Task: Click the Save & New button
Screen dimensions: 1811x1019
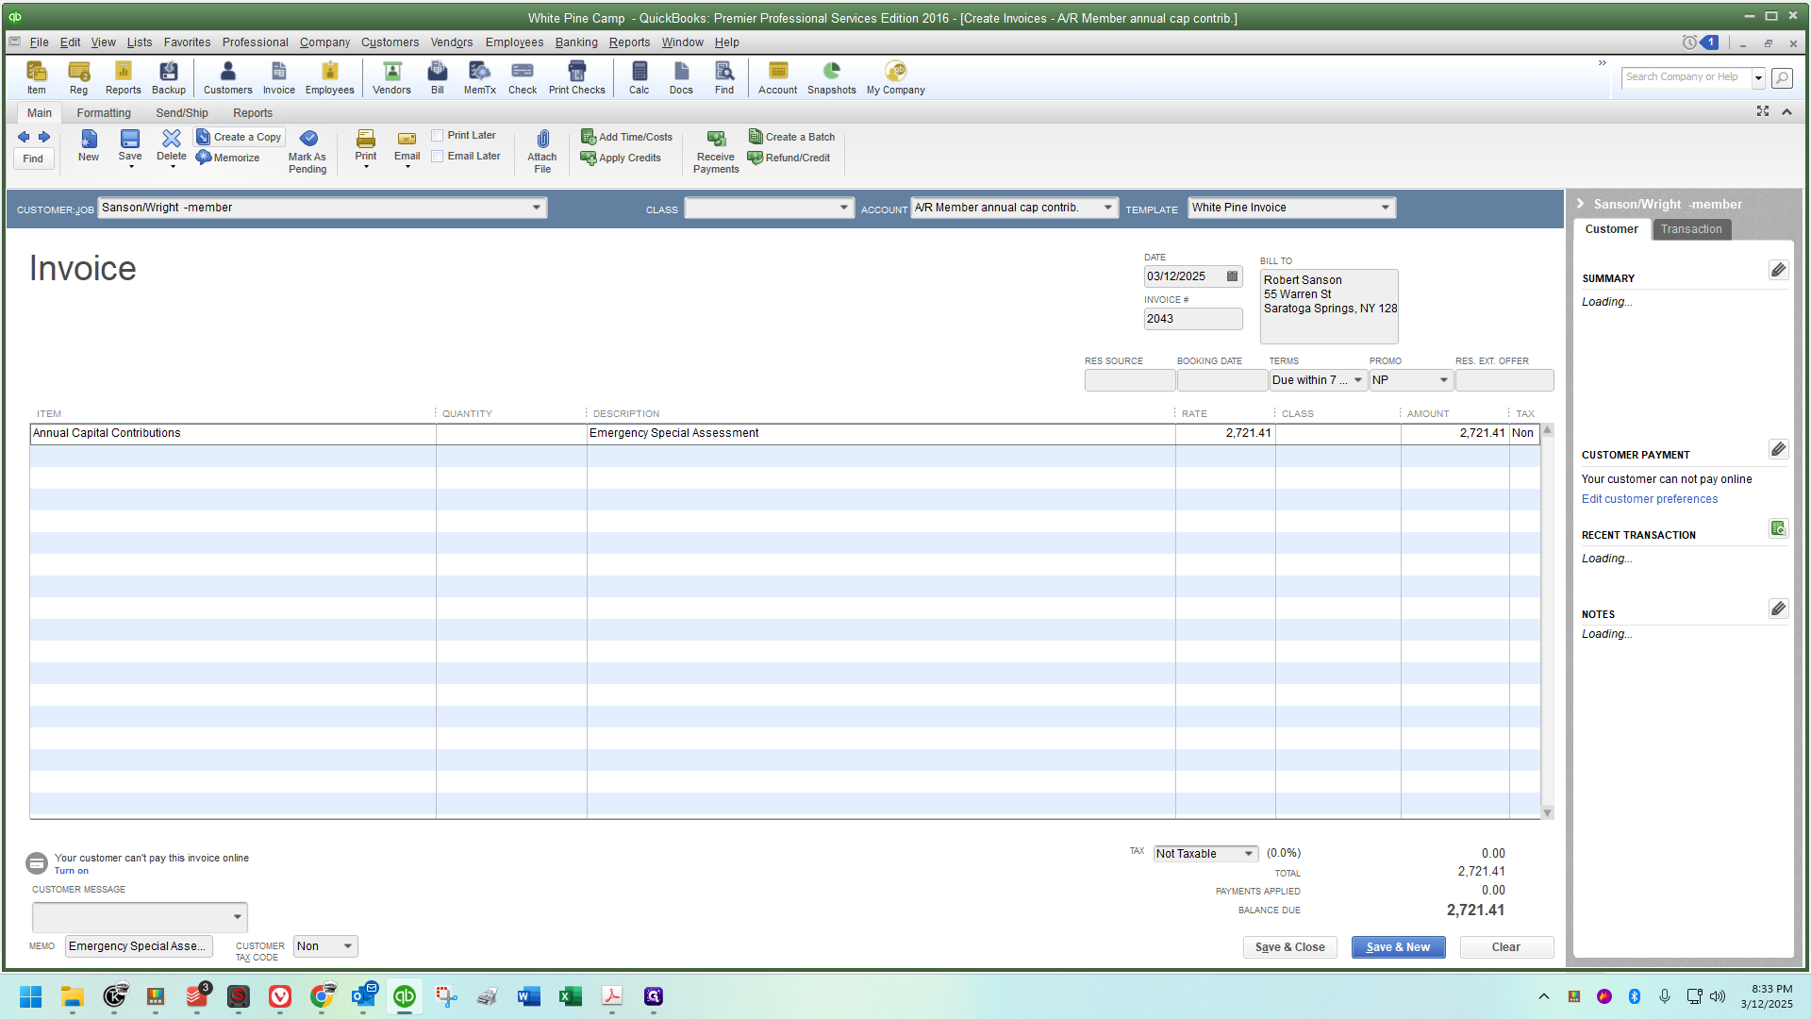Action: 1398,947
